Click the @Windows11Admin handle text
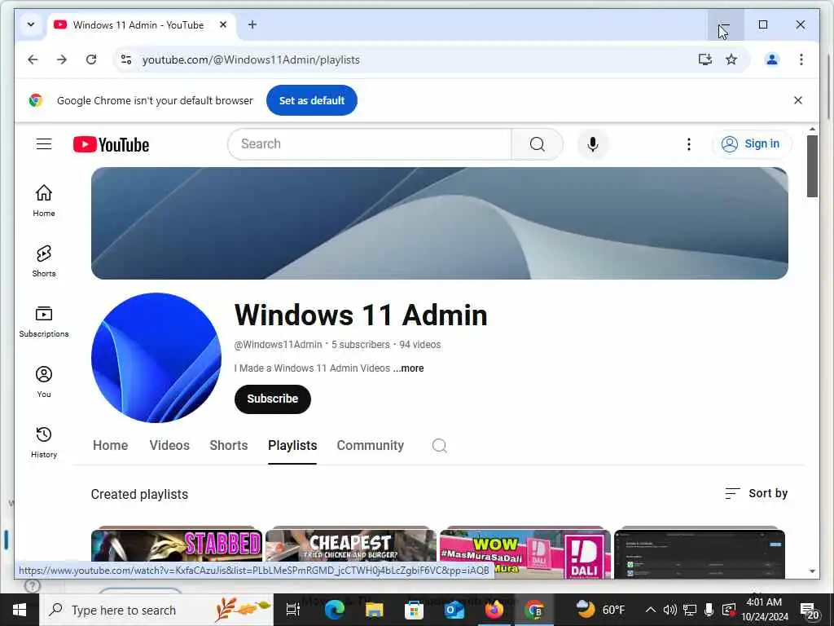 point(279,345)
